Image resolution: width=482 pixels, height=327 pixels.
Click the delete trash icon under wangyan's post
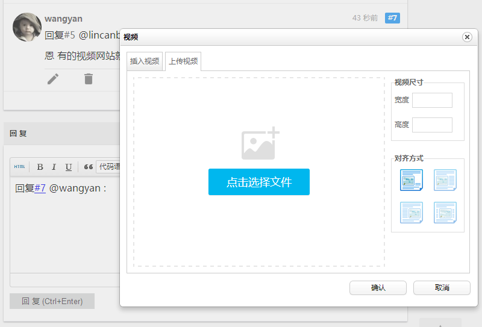tap(89, 79)
